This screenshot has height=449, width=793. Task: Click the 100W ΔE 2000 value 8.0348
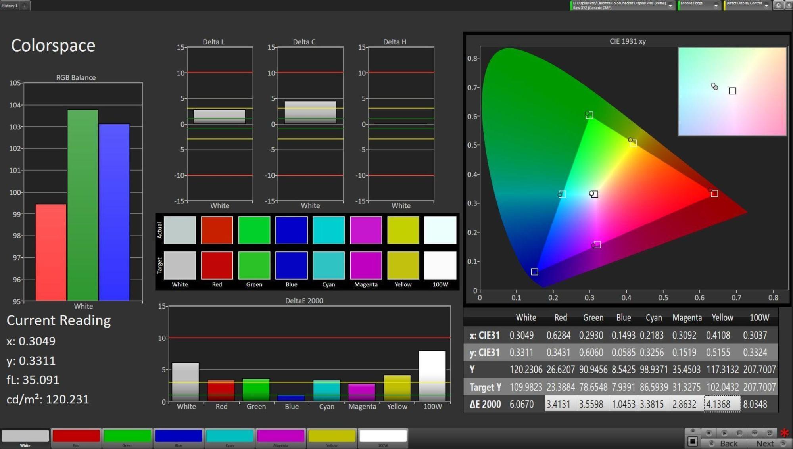coord(755,404)
